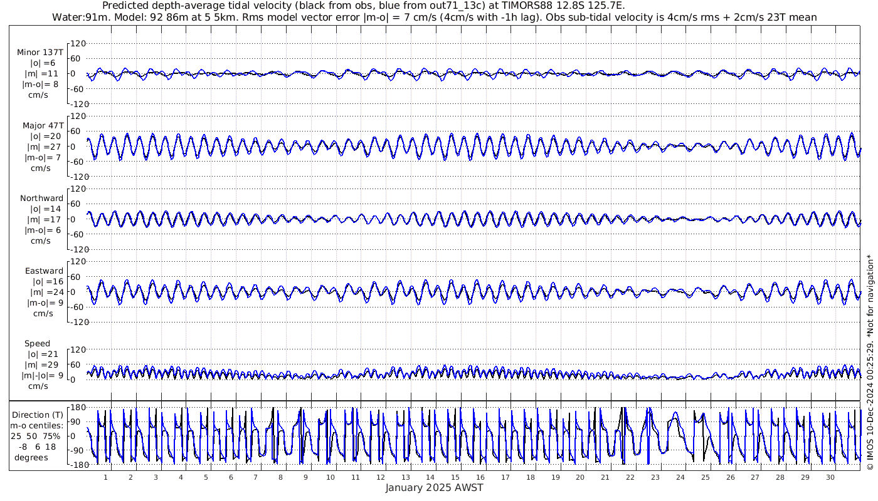This screenshot has width=878, height=501.
Task: Click the 'Water:91m' model summary line
Action: click(435, 17)
